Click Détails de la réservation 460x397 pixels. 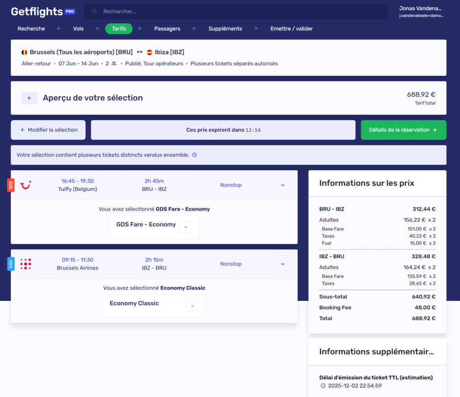[x=403, y=130]
